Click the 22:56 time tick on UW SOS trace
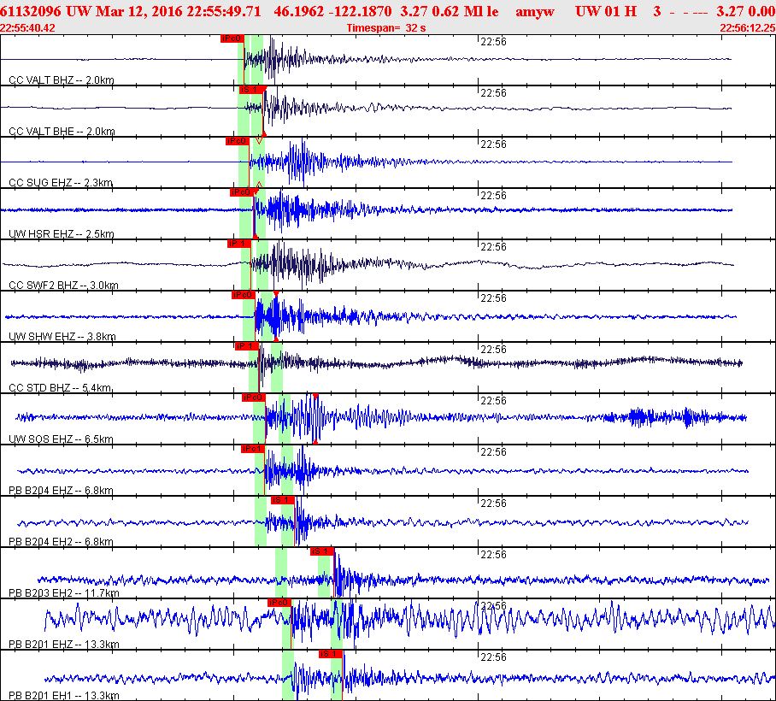 [493, 400]
